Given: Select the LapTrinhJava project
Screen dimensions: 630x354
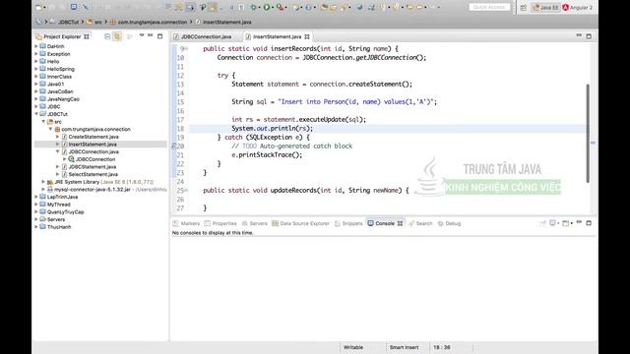Looking at the screenshot, I should (x=62, y=197).
